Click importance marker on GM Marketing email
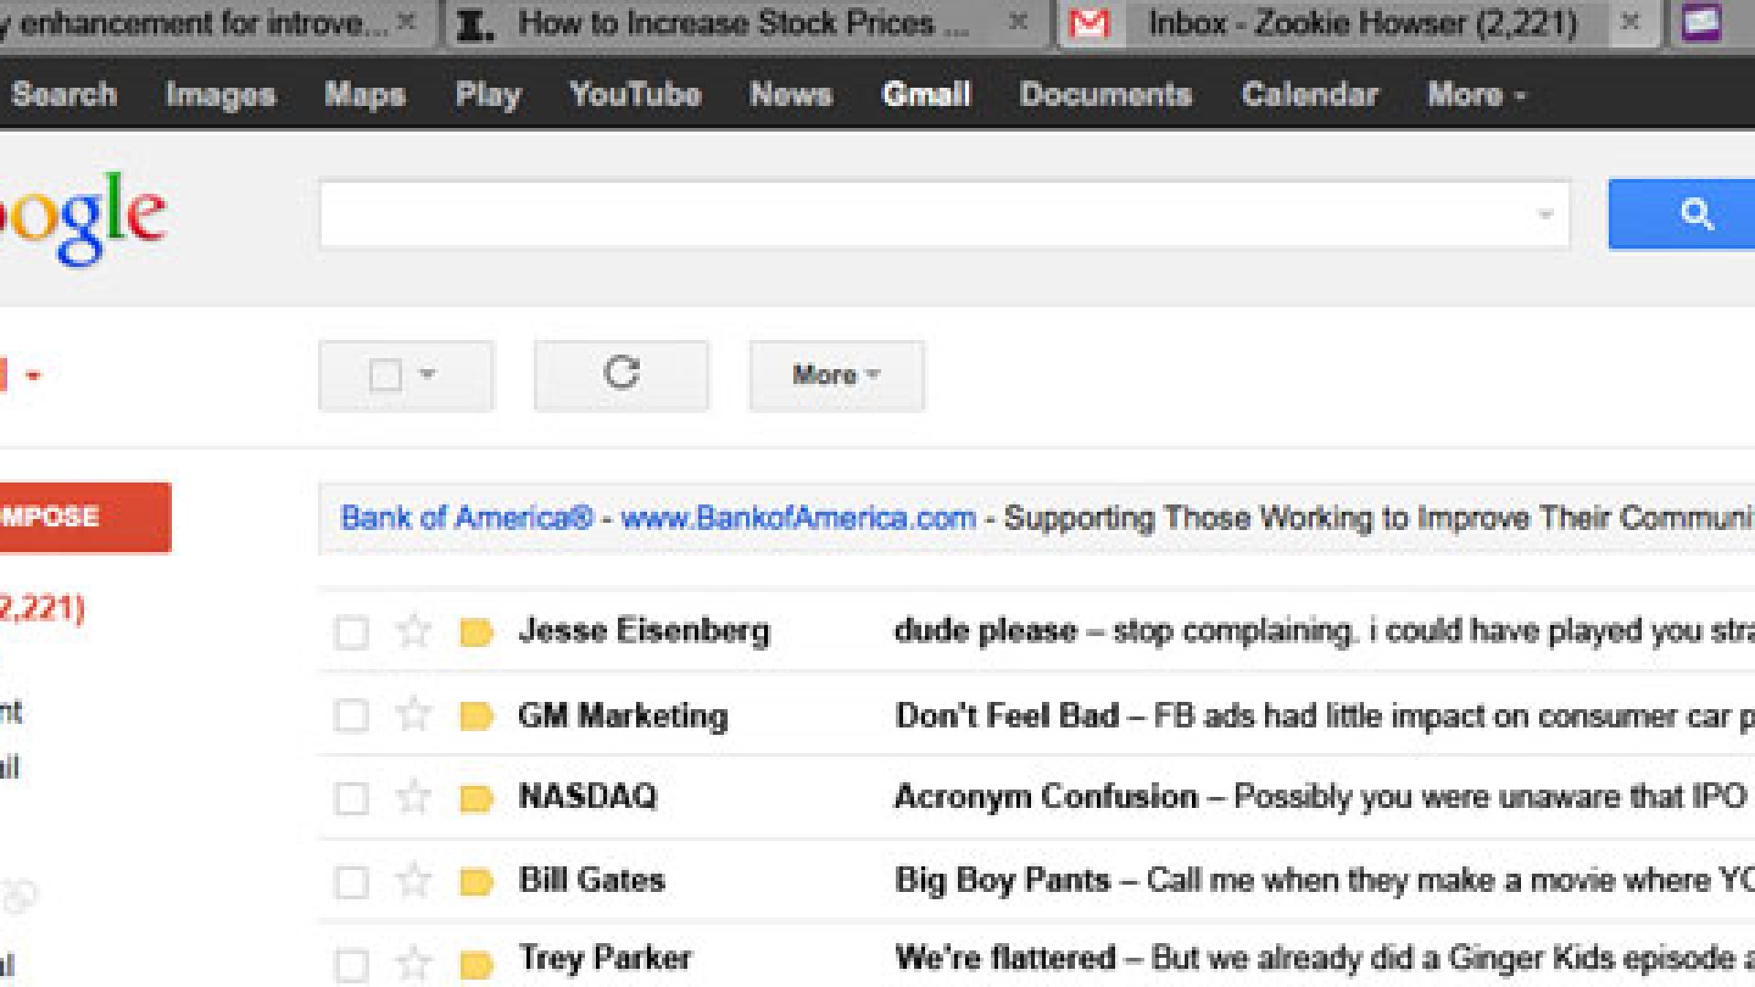Viewport: 1755px width, 987px height. [x=476, y=716]
